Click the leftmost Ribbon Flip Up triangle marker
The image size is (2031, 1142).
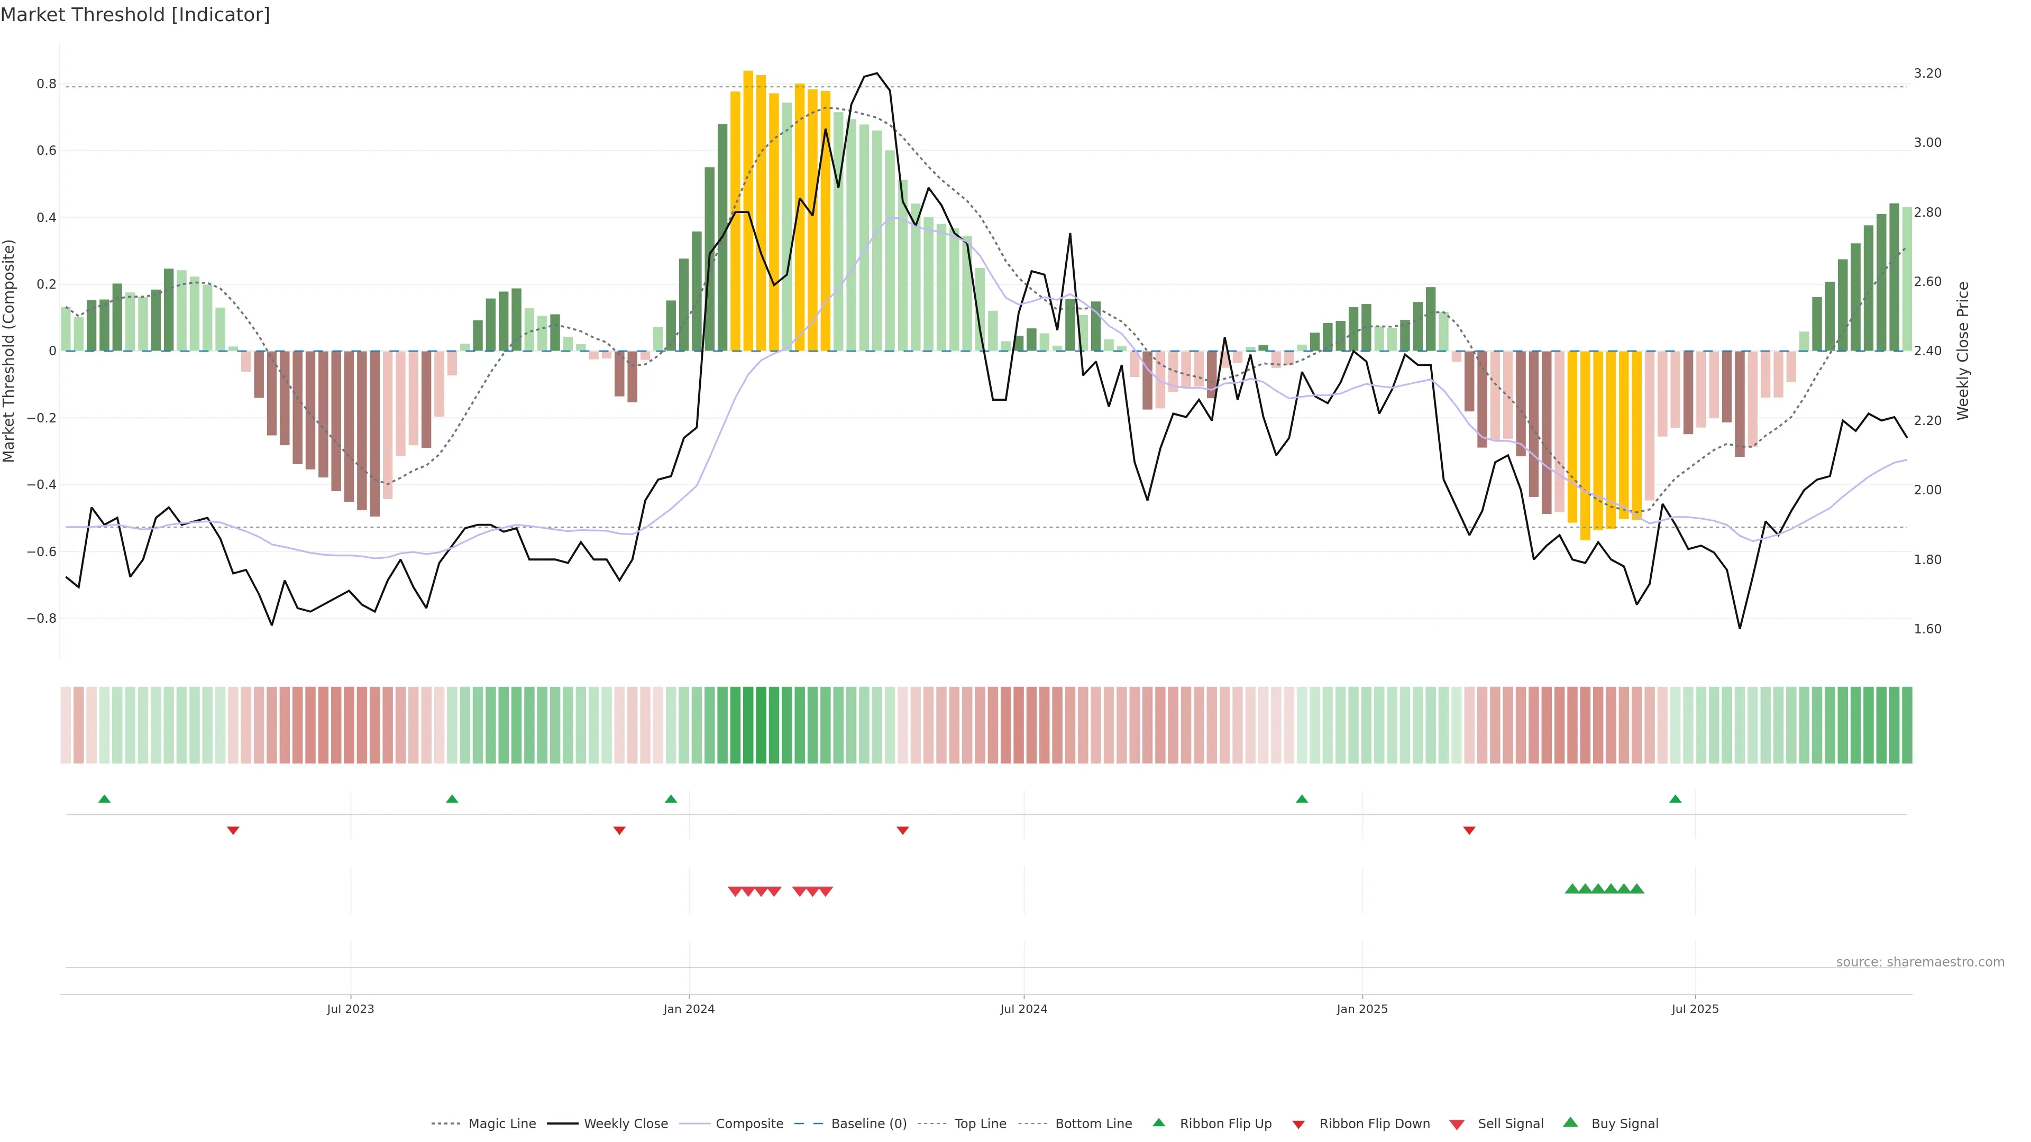pyautogui.click(x=104, y=799)
